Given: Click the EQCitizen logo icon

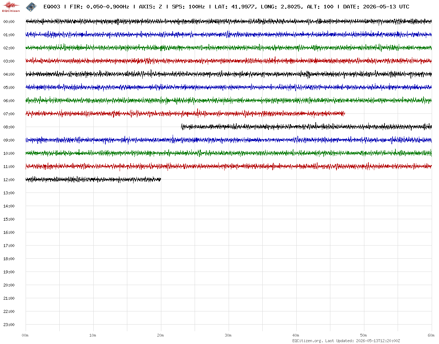Looking at the screenshot, I should [x=11, y=7].
